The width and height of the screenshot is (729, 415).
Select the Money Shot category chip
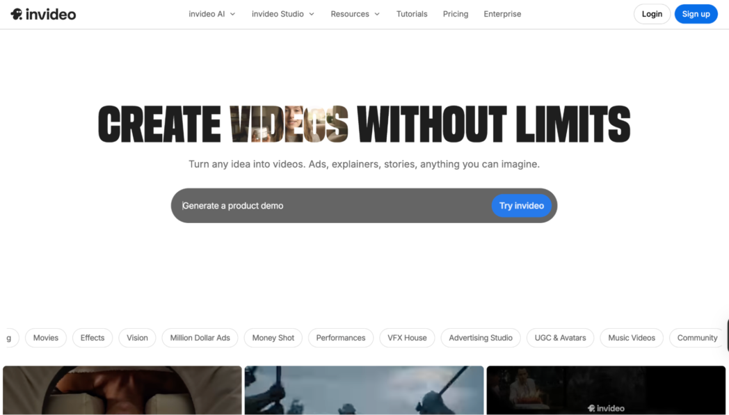273,338
